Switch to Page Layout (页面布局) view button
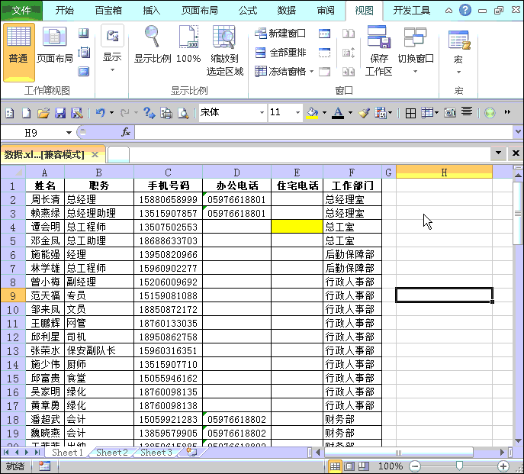 tap(54, 45)
